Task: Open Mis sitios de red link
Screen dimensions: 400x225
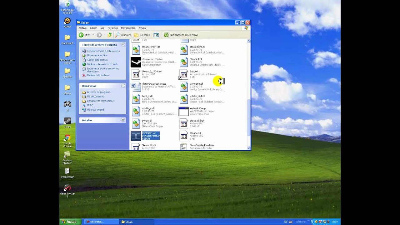Action: 95,110
